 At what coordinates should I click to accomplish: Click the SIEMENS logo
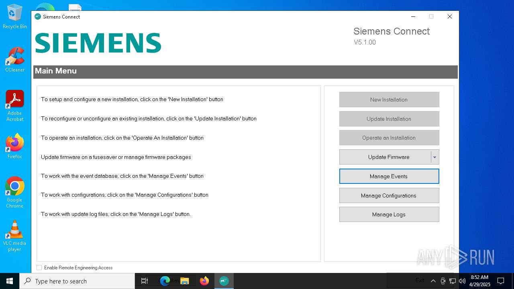[x=98, y=43]
